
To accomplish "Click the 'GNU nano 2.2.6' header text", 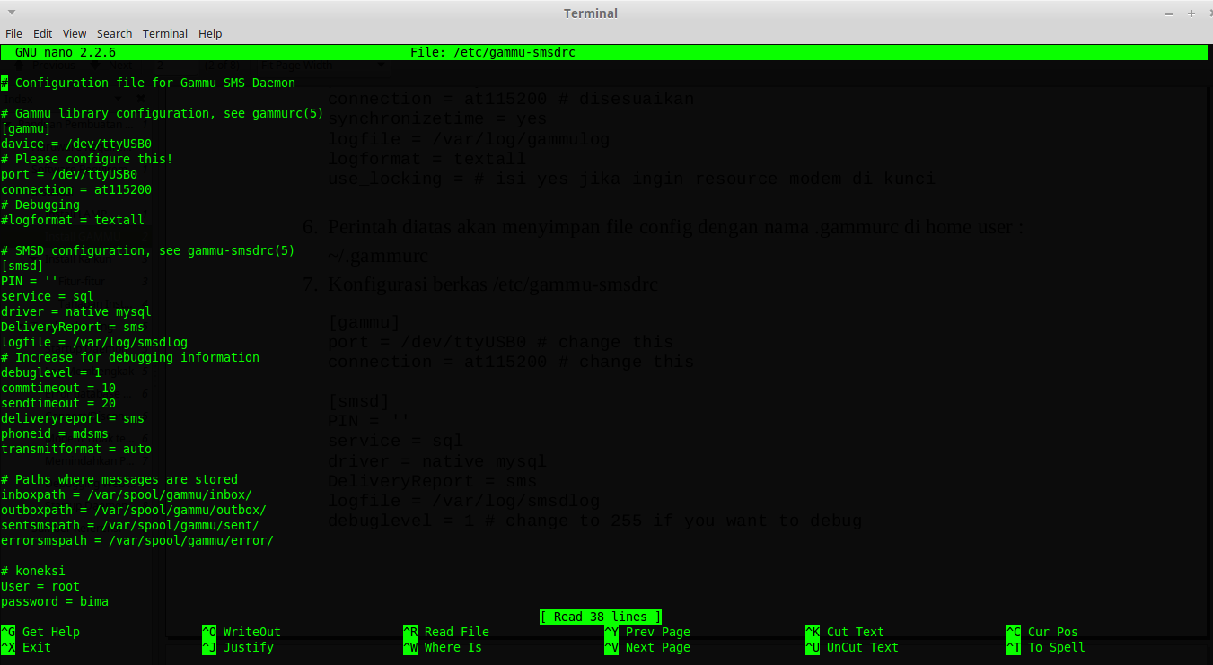I will pos(66,52).
